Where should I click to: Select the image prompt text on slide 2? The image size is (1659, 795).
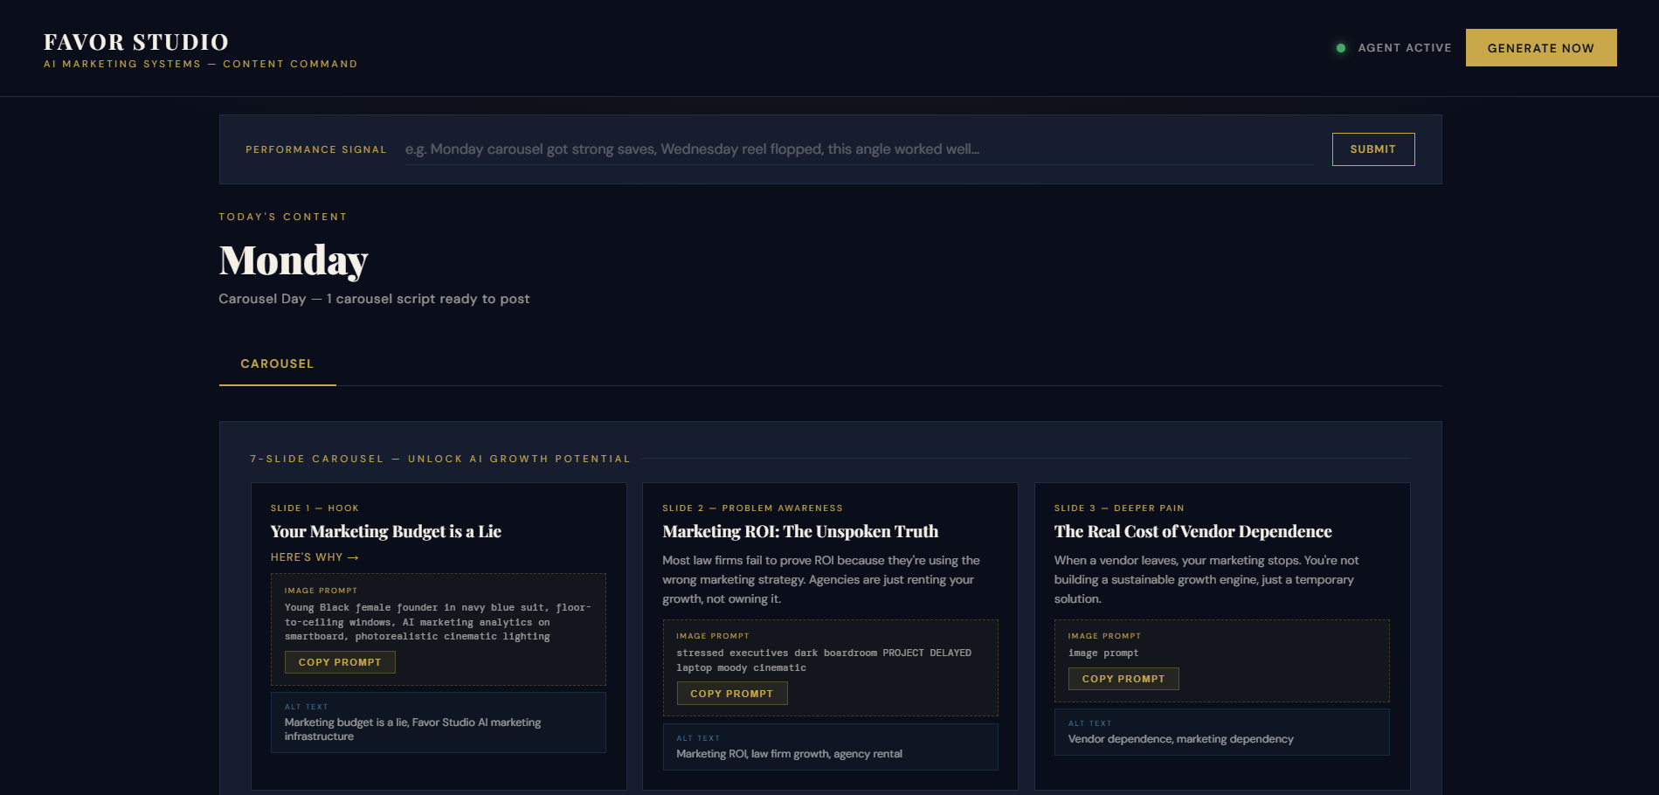[x=823, y=660]
